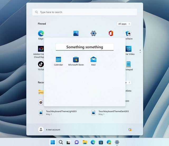
Task: Open the Chat icon on taskbar
Action: point(77,142)
